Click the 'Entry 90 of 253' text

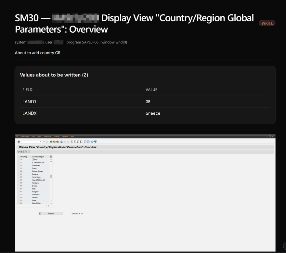pos(78,213)
